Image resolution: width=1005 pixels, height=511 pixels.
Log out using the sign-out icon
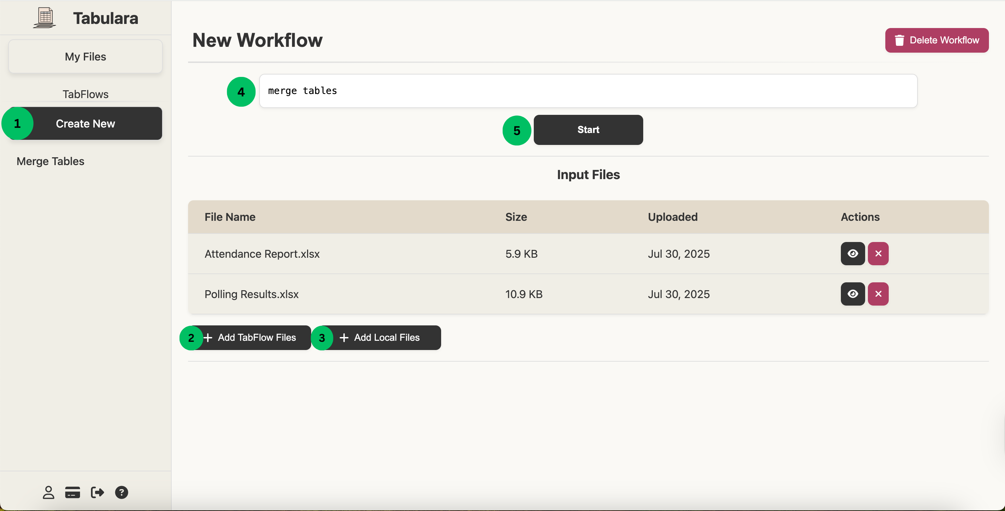[x=97, y=492]
